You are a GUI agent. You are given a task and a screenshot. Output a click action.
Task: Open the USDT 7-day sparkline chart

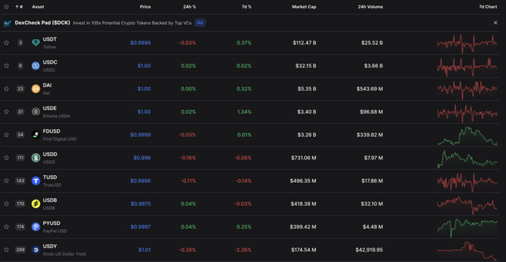pos(467,43)
